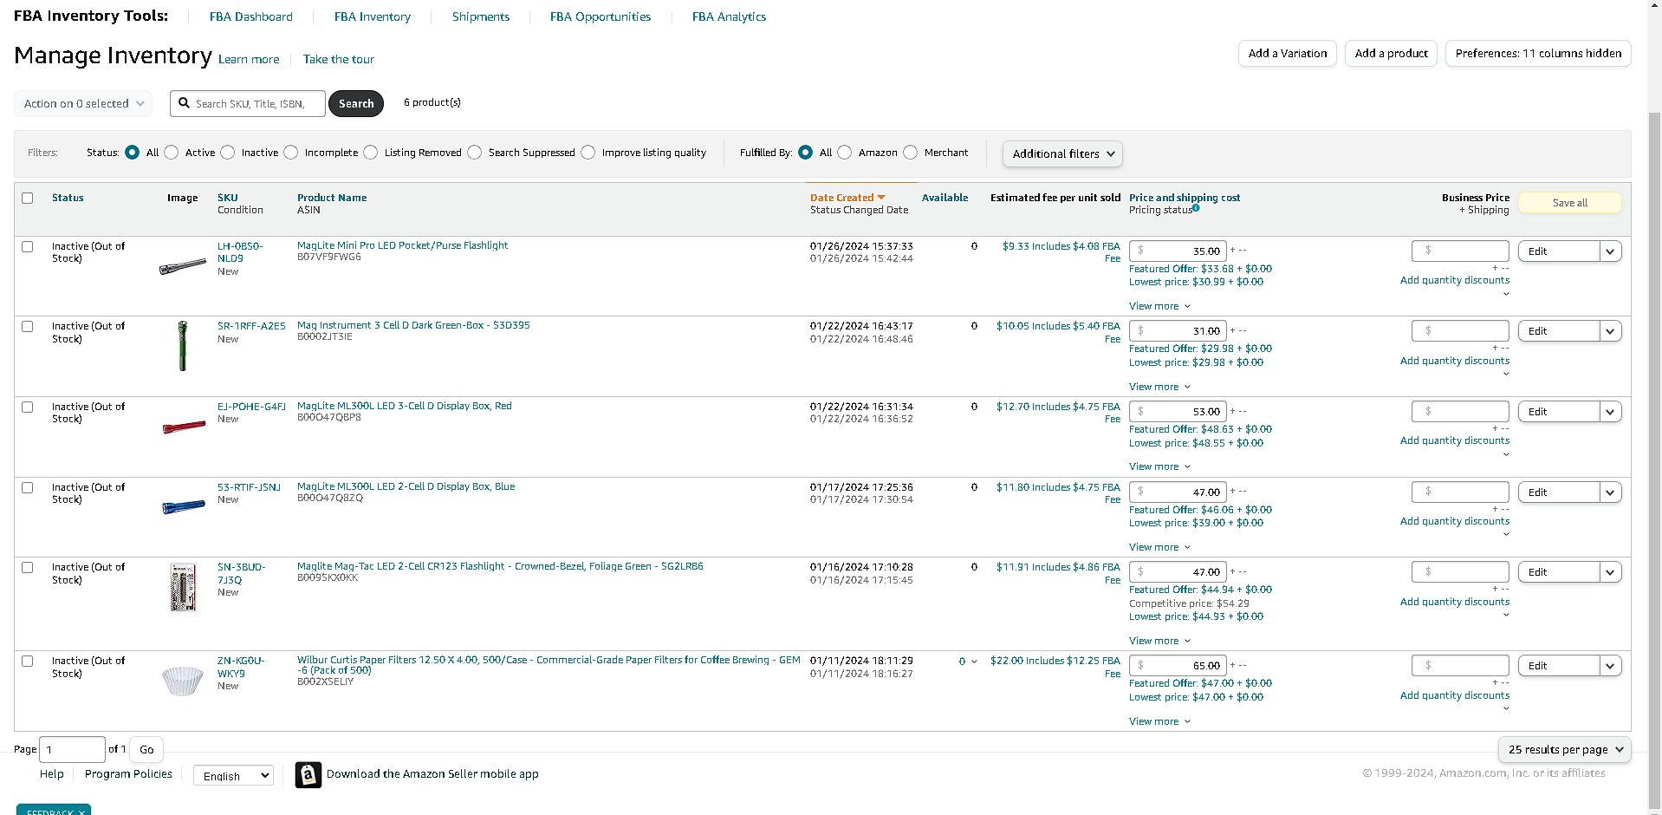1662x815 pixels.
Task: Go to the FBA Dashboard tab
Action: pyautogui.click(x=251, y=16)
